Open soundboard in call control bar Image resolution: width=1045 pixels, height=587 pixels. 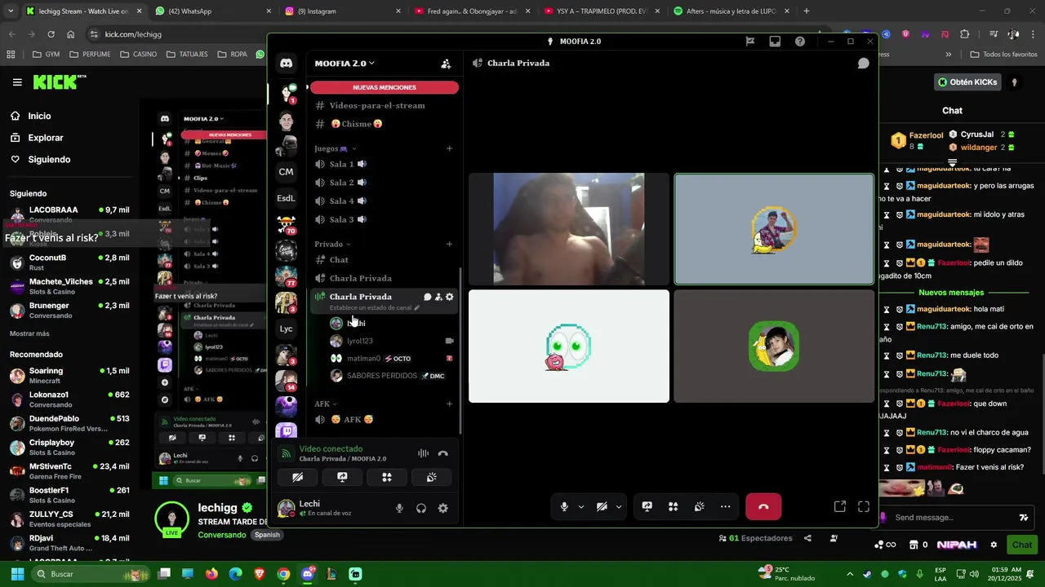tap(699, 506)
